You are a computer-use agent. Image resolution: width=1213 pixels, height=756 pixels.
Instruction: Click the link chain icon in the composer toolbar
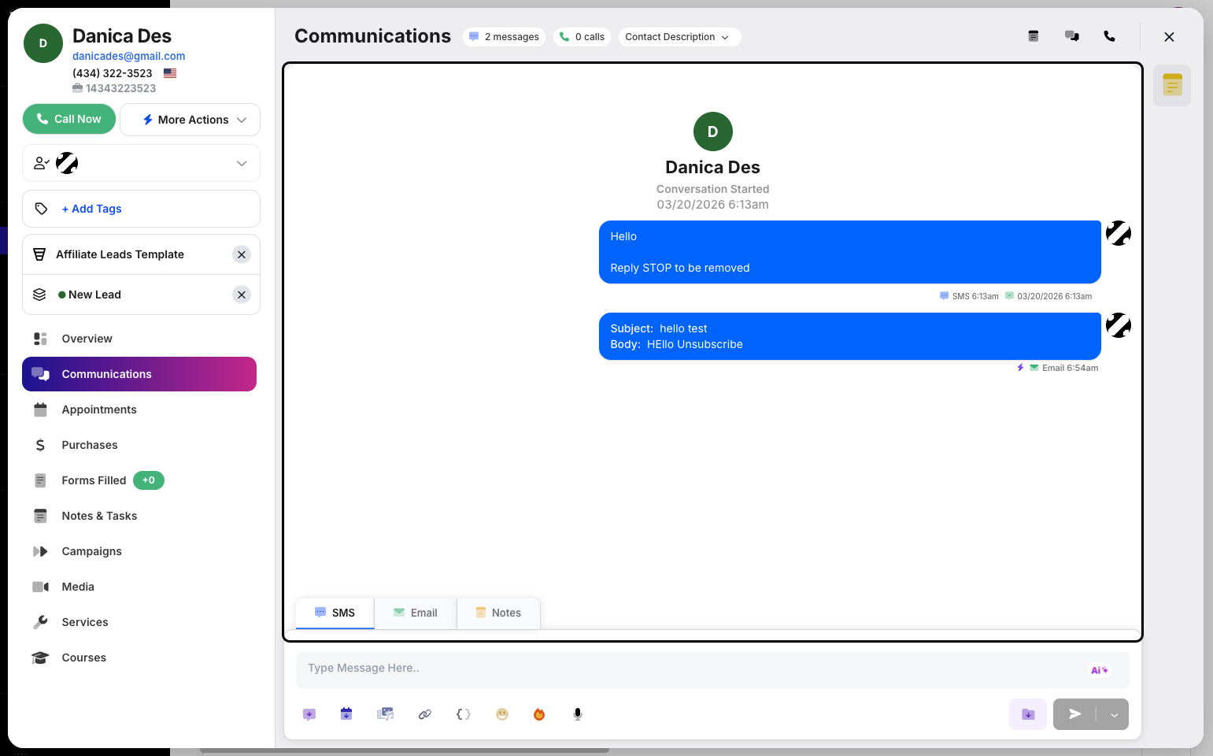(425, 714)
